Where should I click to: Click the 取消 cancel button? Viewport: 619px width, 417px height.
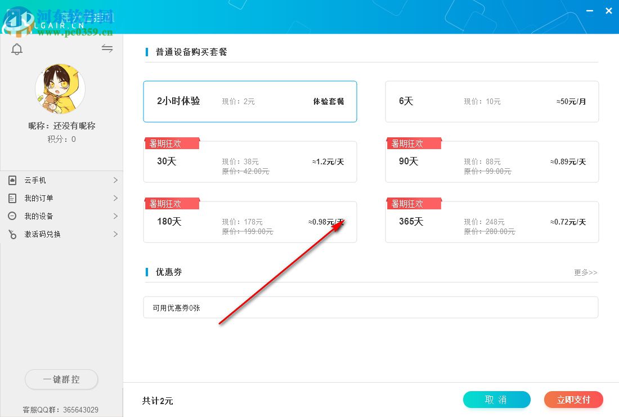click(x=496, y=400)
